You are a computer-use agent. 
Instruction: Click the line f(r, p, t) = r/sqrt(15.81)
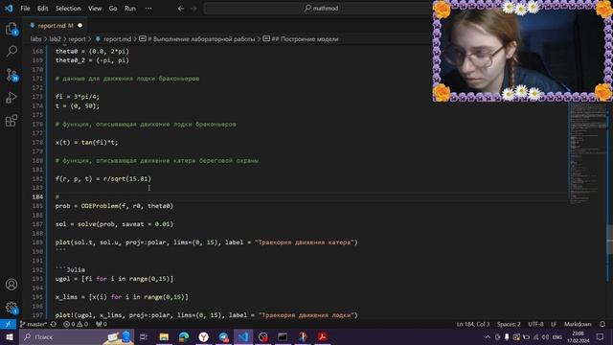(x=103, y=179)
